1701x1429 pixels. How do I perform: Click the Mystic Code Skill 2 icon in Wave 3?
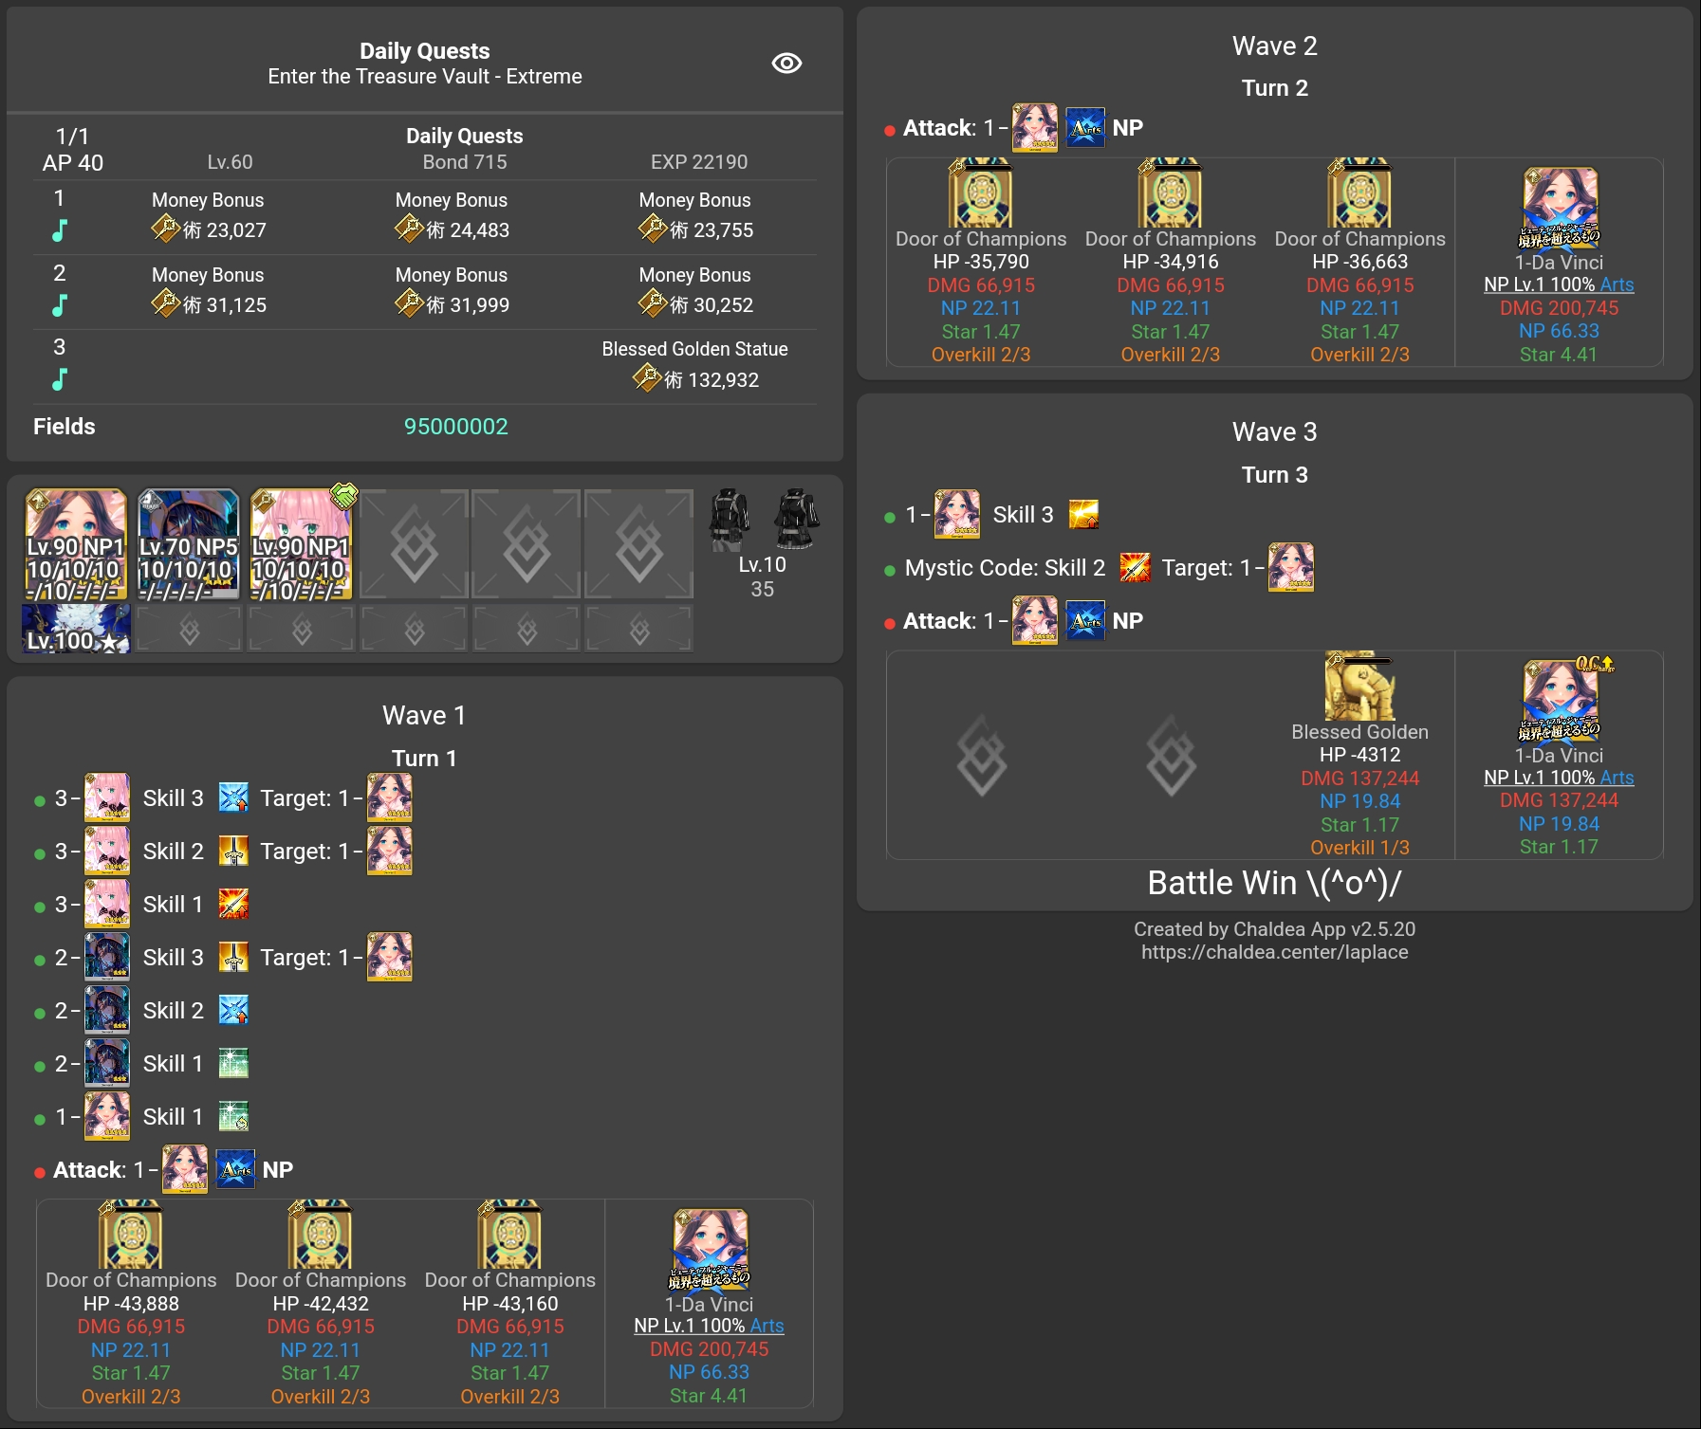pyautogui.click(x=1135, y=568)
